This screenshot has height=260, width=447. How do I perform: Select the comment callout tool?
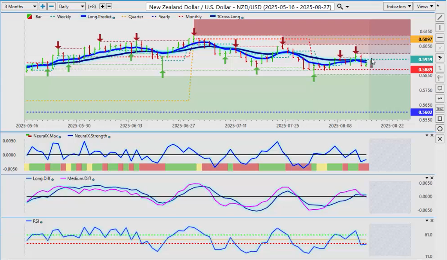[440, 88]
